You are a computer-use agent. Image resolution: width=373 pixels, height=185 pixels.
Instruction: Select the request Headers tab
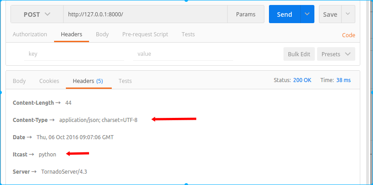pyautogui.click(x=71, y=34)
